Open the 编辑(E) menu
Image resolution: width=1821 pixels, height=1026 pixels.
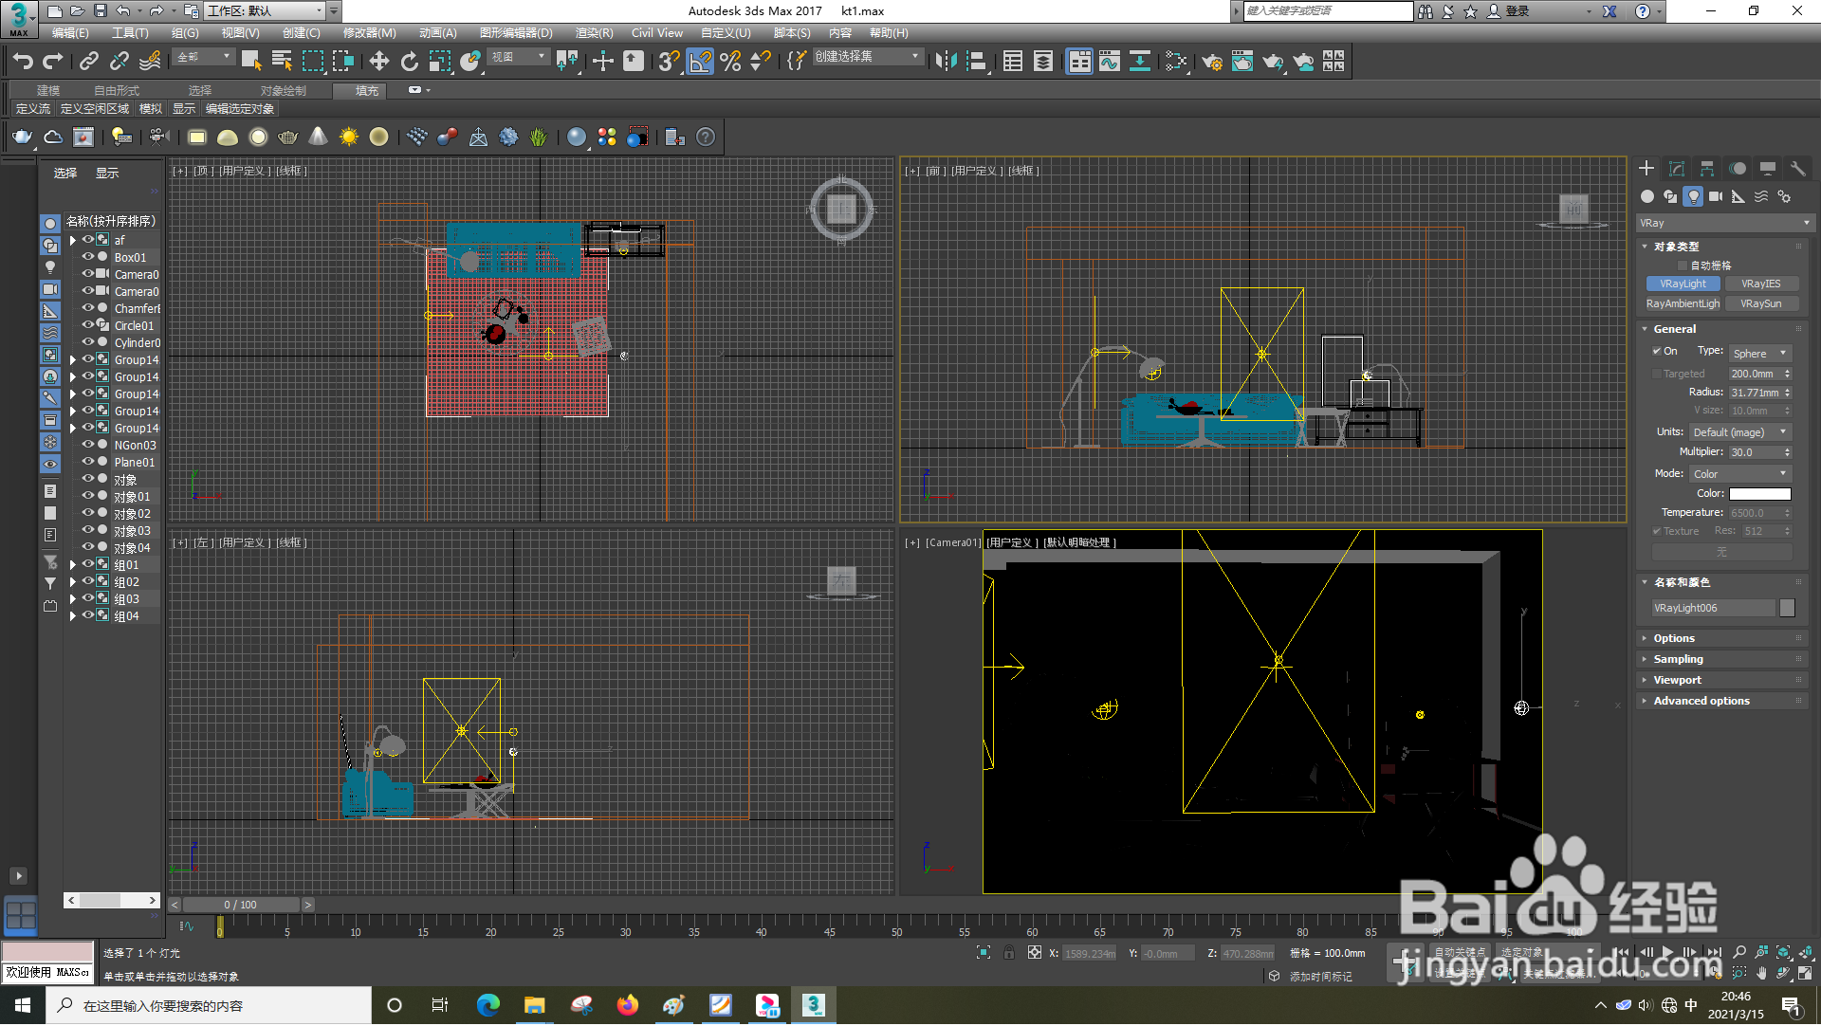70,33
